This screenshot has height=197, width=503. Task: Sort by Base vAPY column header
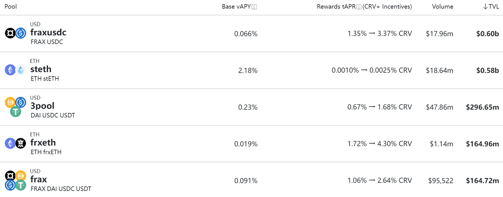point(236,7)
